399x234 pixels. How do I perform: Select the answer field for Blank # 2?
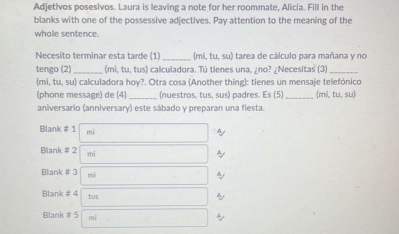[143, 154]
